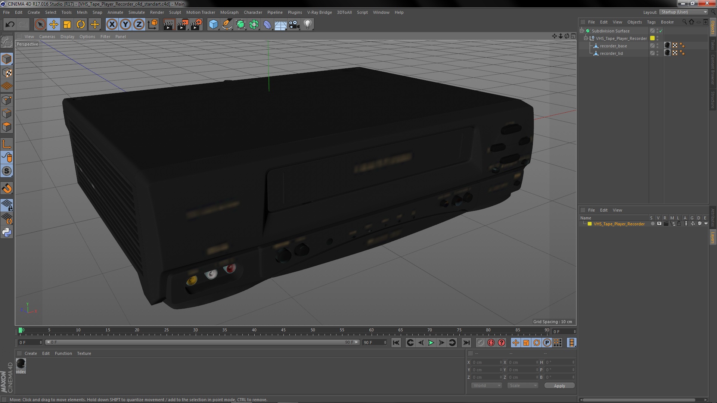Toggle X-axis lock
The width and height of the screenshot is (717, 403).
[x=112, y=25]
